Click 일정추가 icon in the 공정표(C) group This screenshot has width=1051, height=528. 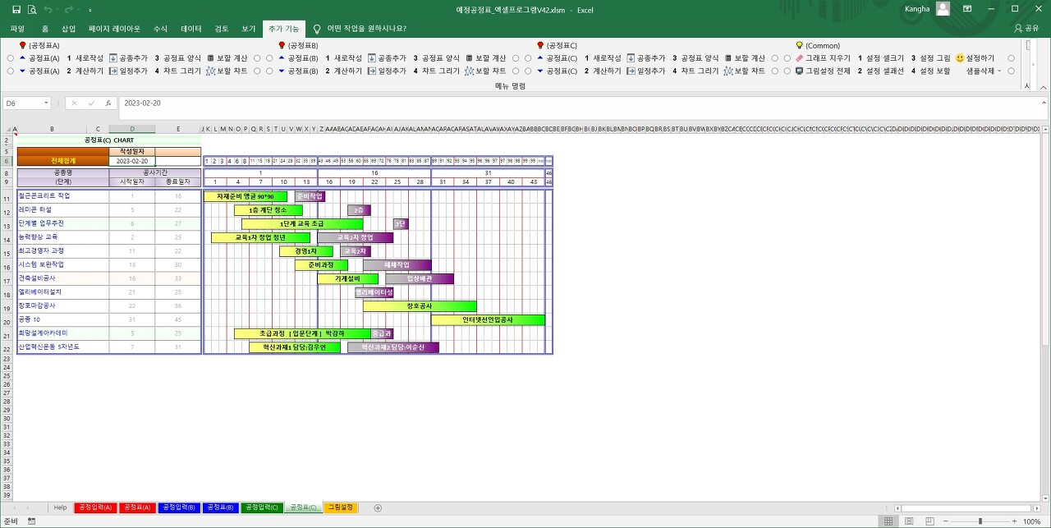631,71
